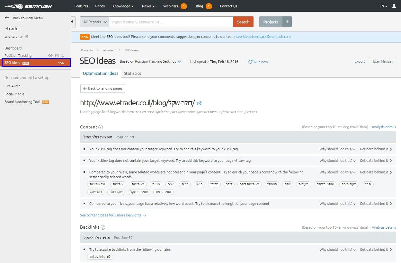
Task: Open Site Audit in the sidebar
Action: tap(12, 86)
